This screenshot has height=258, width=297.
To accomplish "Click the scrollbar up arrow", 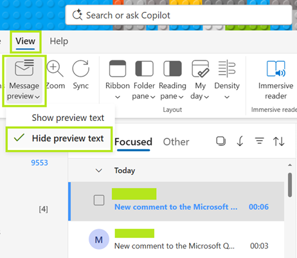I will tap(290, 165).
